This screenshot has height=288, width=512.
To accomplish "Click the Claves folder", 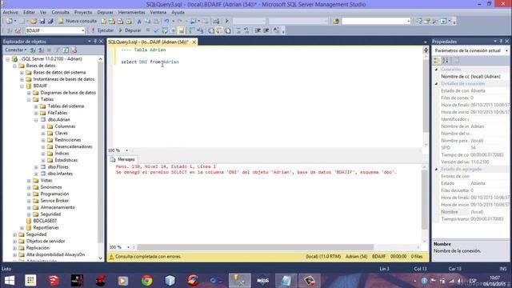I will [x=61, y=134].
